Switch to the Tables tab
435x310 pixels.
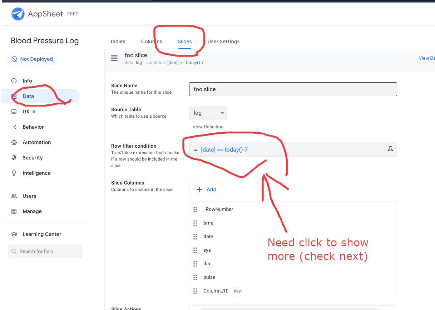click(x=118, y=41)
